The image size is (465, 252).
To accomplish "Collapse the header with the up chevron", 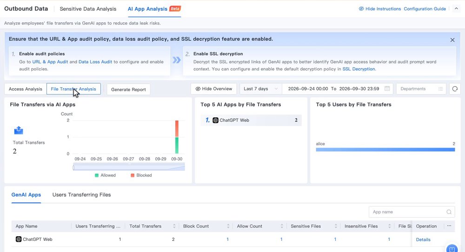I will point(456,9).
